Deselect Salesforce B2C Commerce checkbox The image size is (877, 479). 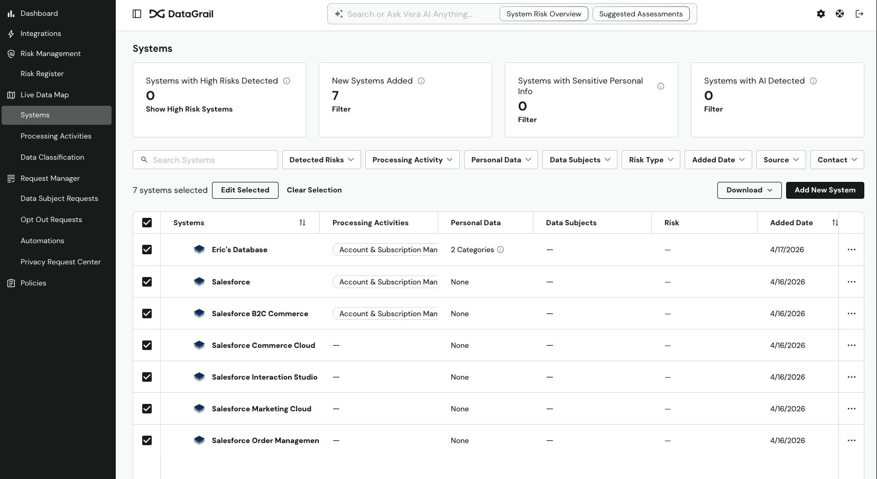tap(147, 314)
